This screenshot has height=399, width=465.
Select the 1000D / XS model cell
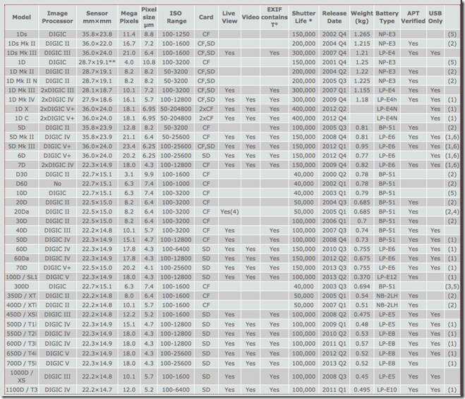click(x=22, y=376)
